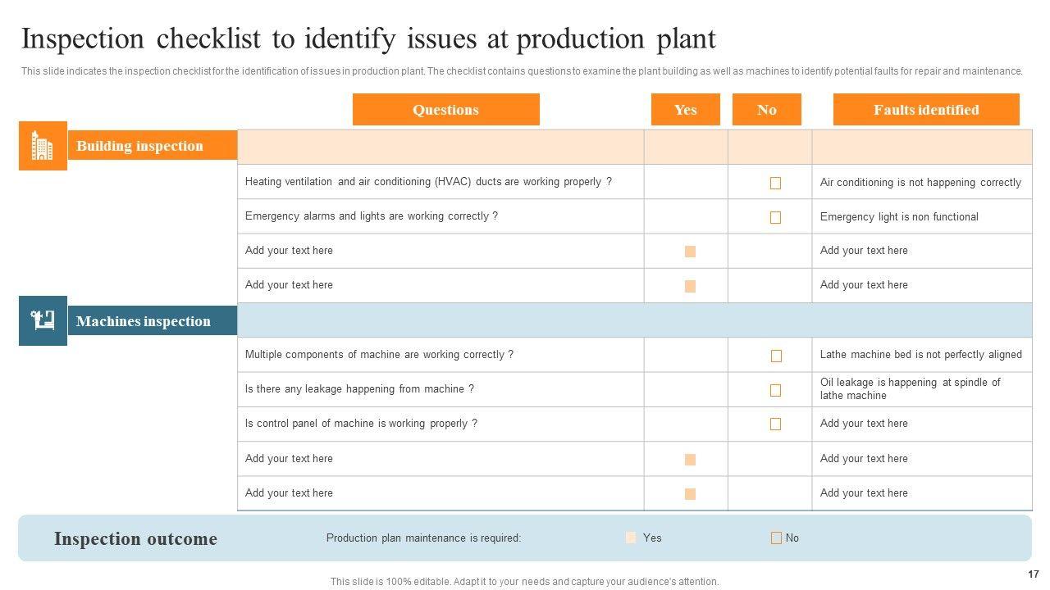Click the Yes column header

pyautogui.click(x=685, y=110)
